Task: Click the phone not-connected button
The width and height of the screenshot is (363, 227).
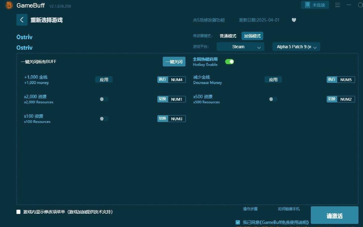Action: point(315,5)
